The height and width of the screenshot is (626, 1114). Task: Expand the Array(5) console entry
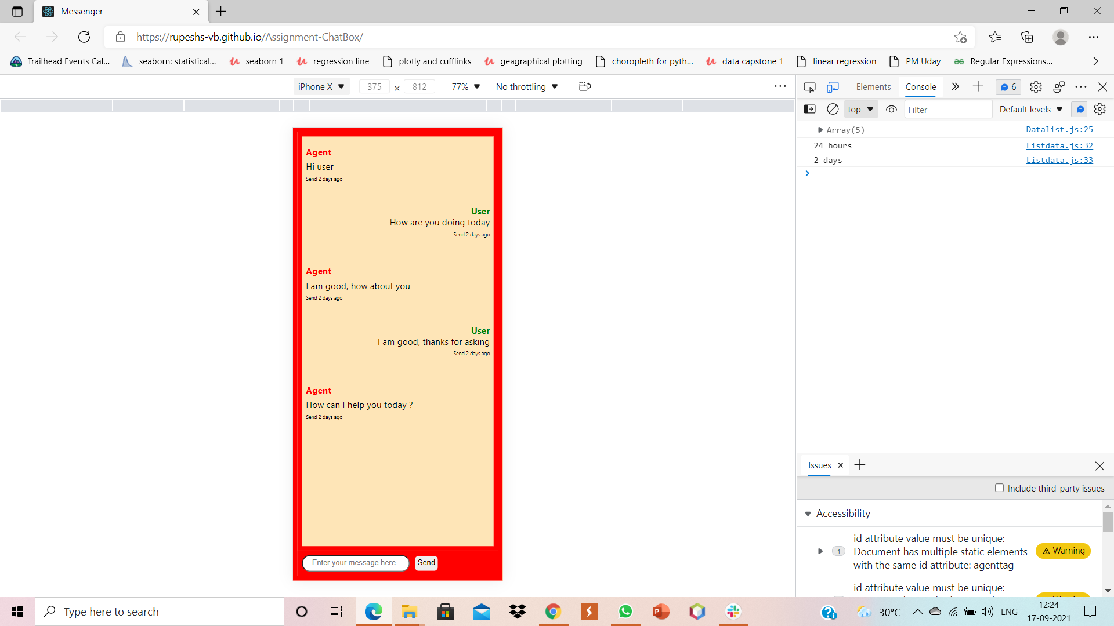(820, 130)
